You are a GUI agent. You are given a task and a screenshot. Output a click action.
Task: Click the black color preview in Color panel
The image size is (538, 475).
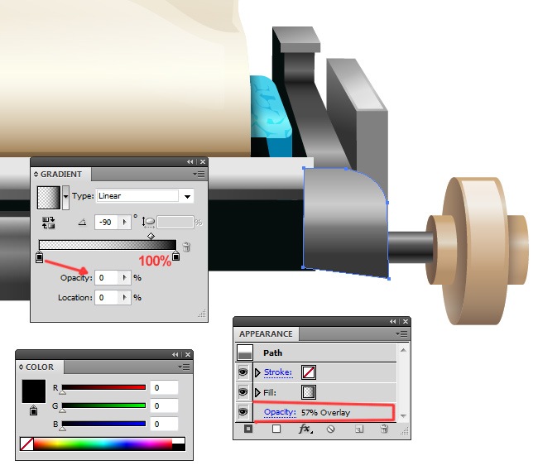[34, 391]
